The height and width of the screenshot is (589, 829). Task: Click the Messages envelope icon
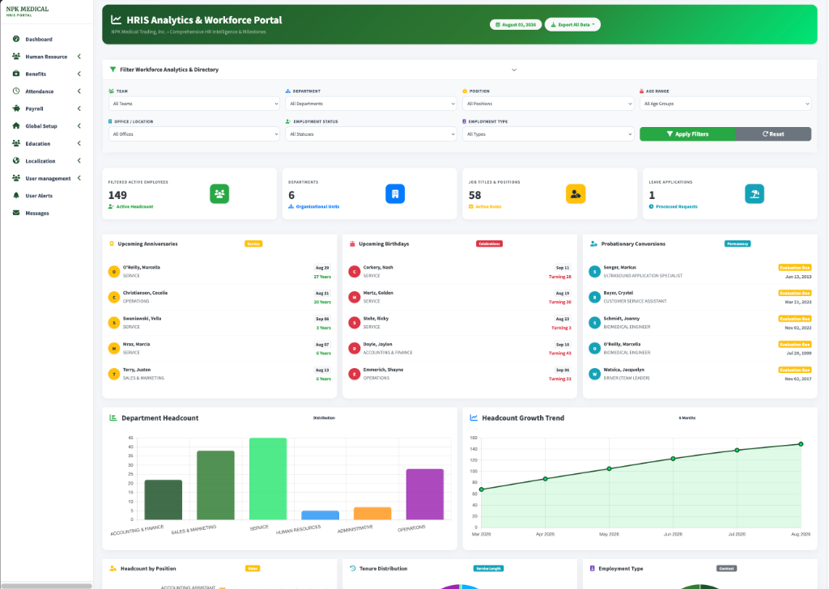[x=16, y=213]
